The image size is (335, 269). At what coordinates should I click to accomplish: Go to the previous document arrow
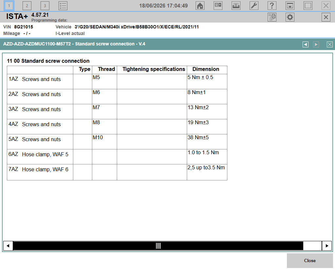point(306,44)
